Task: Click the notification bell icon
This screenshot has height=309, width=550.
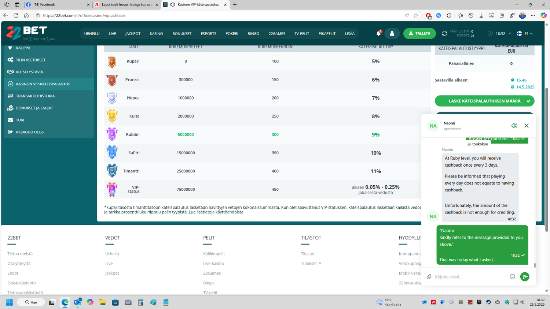Action: 378,33
